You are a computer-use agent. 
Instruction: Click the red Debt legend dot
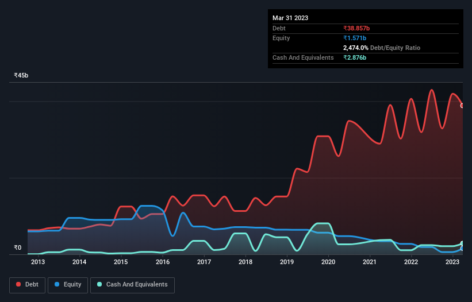[18, 284]
